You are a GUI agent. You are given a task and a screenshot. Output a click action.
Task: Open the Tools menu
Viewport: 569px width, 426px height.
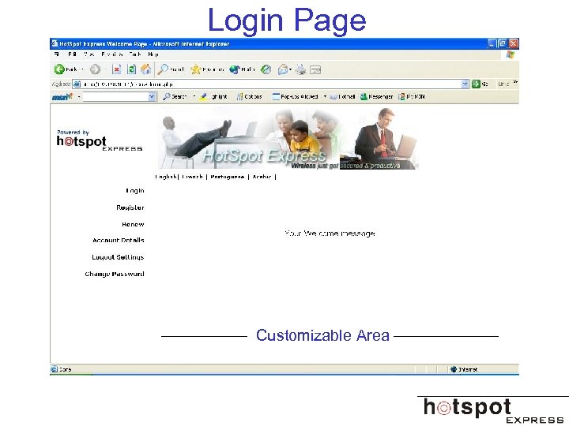tap(135, 54)
